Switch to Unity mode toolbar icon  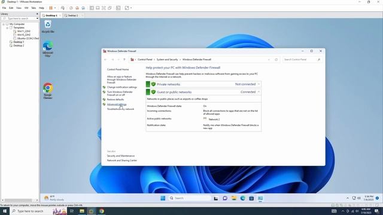click(110, 8)
